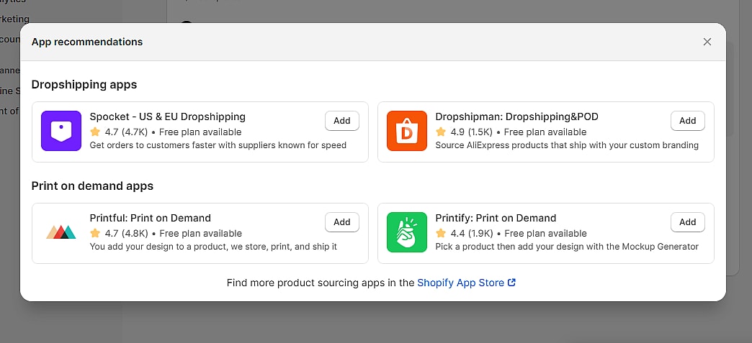Add the Printful print on demand app

pos(342,222)
